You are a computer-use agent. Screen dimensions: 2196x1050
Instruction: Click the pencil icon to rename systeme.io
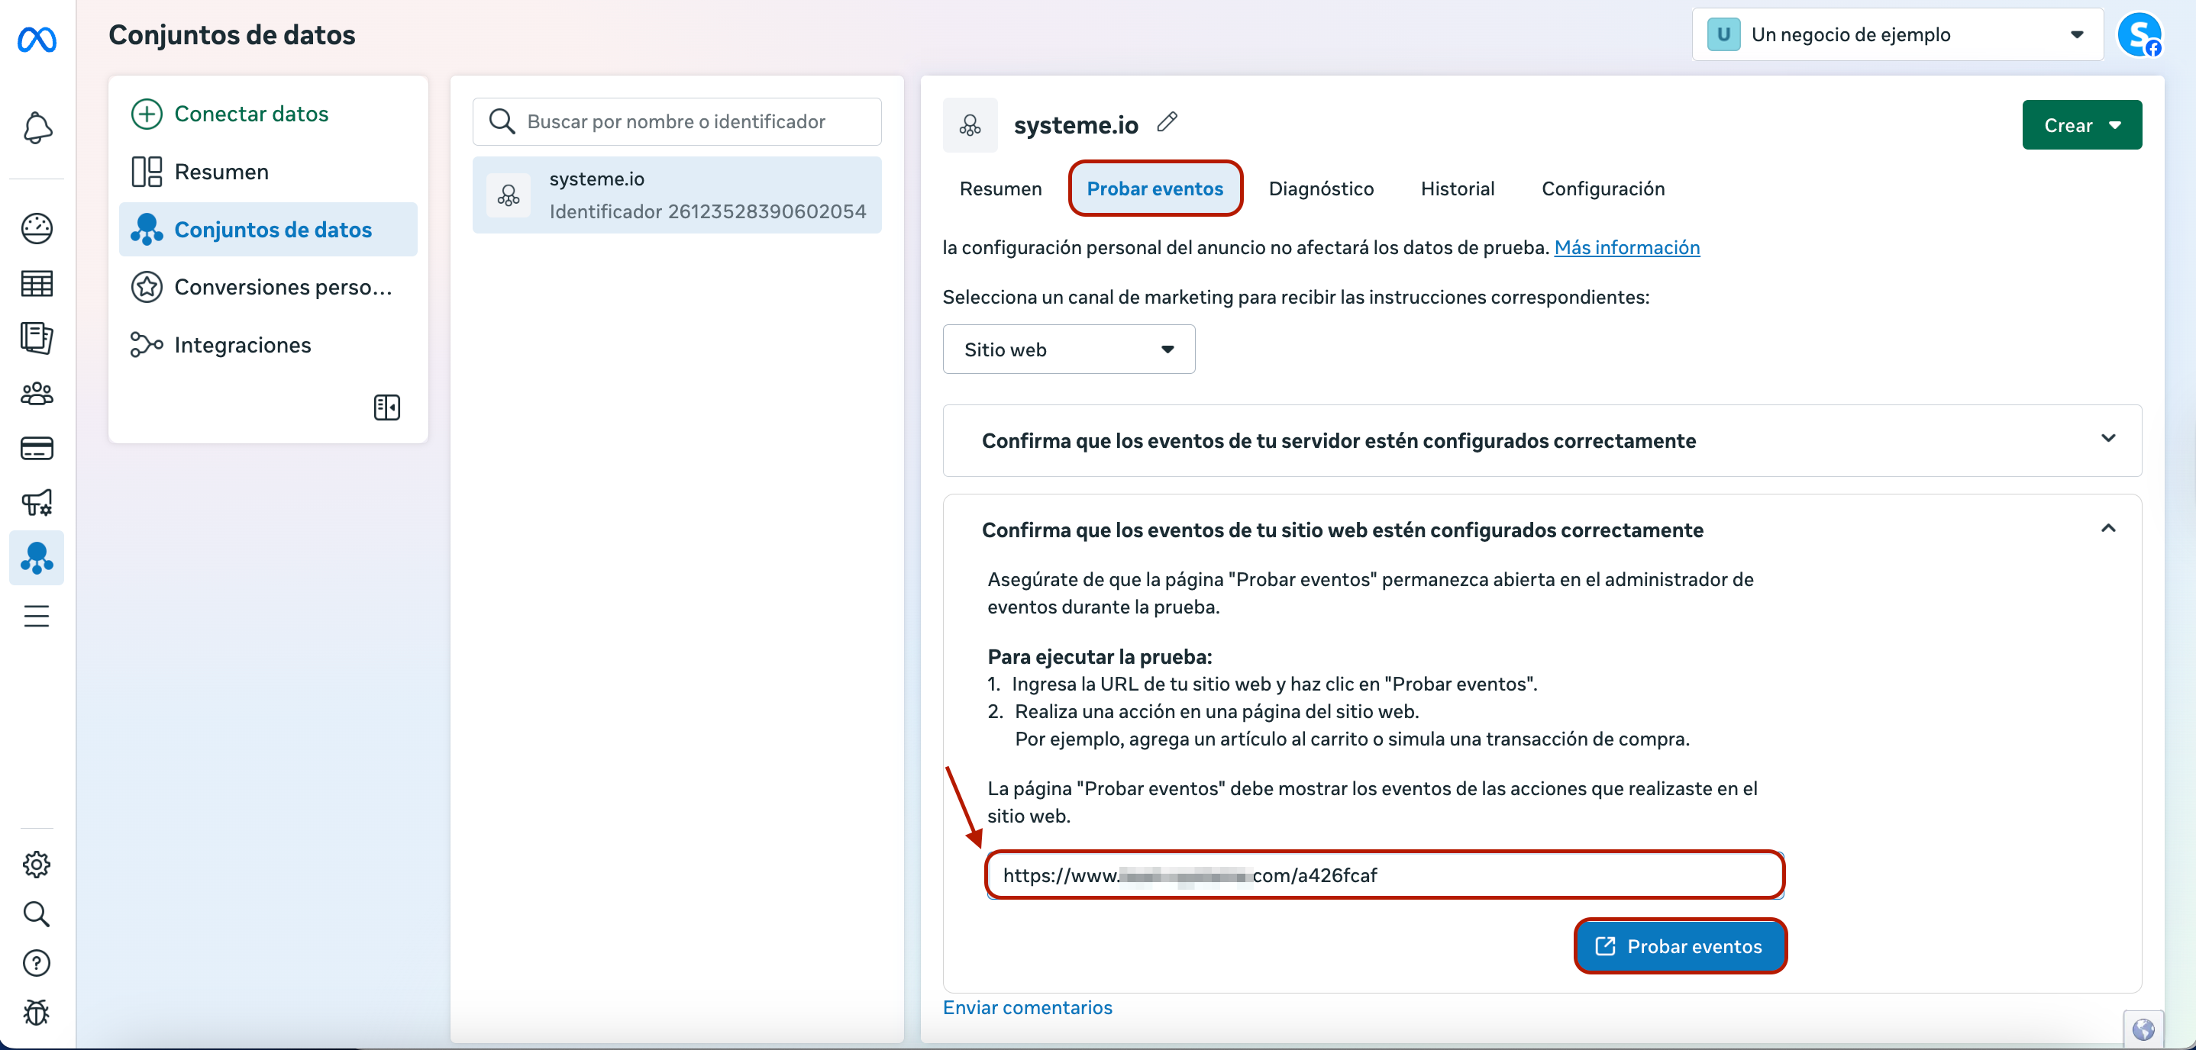pyautogui.click(x=1167, y=123)
